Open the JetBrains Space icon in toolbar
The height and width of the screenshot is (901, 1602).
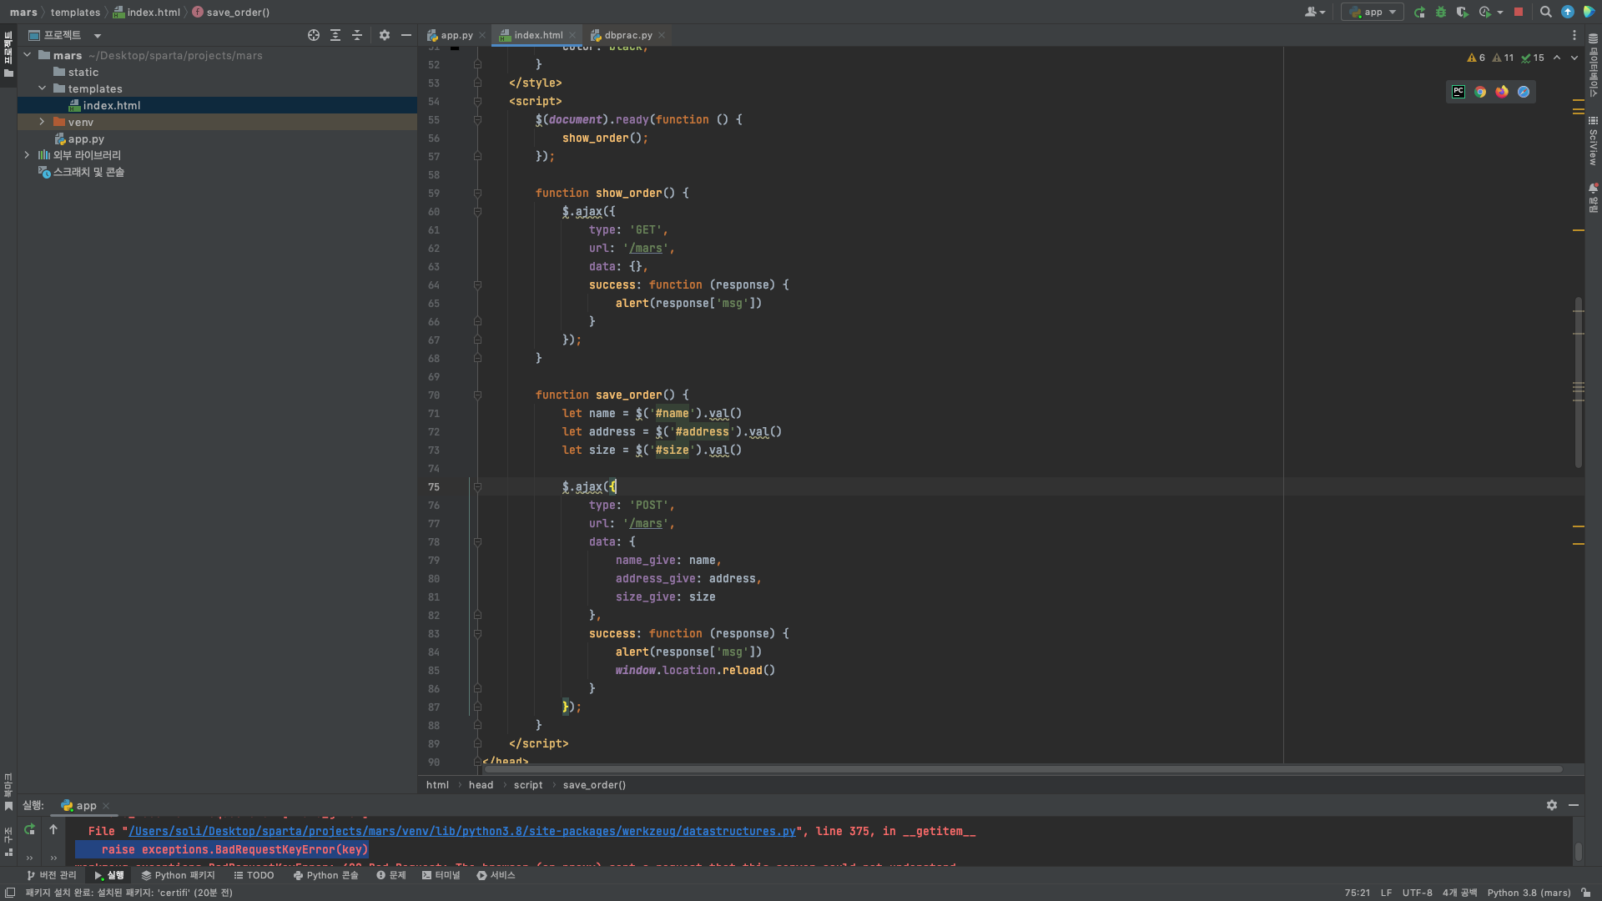click(x=1589, y=13)
